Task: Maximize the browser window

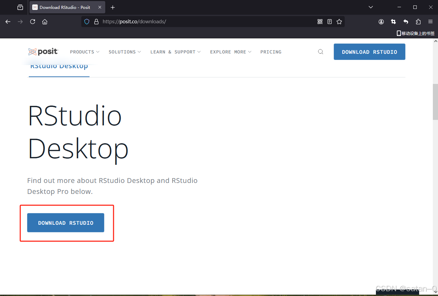Action: pos(415,7)
